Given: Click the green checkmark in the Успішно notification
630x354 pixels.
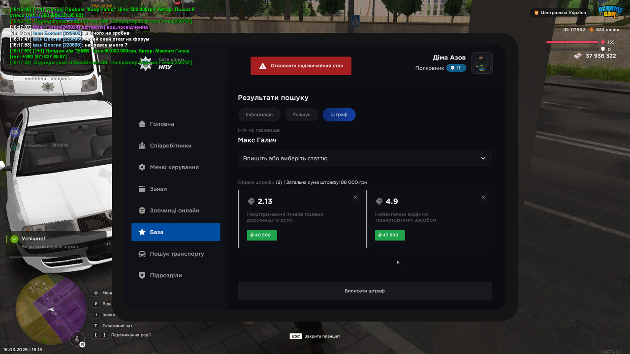Looking at the screenshot, I should coord(14,239).
